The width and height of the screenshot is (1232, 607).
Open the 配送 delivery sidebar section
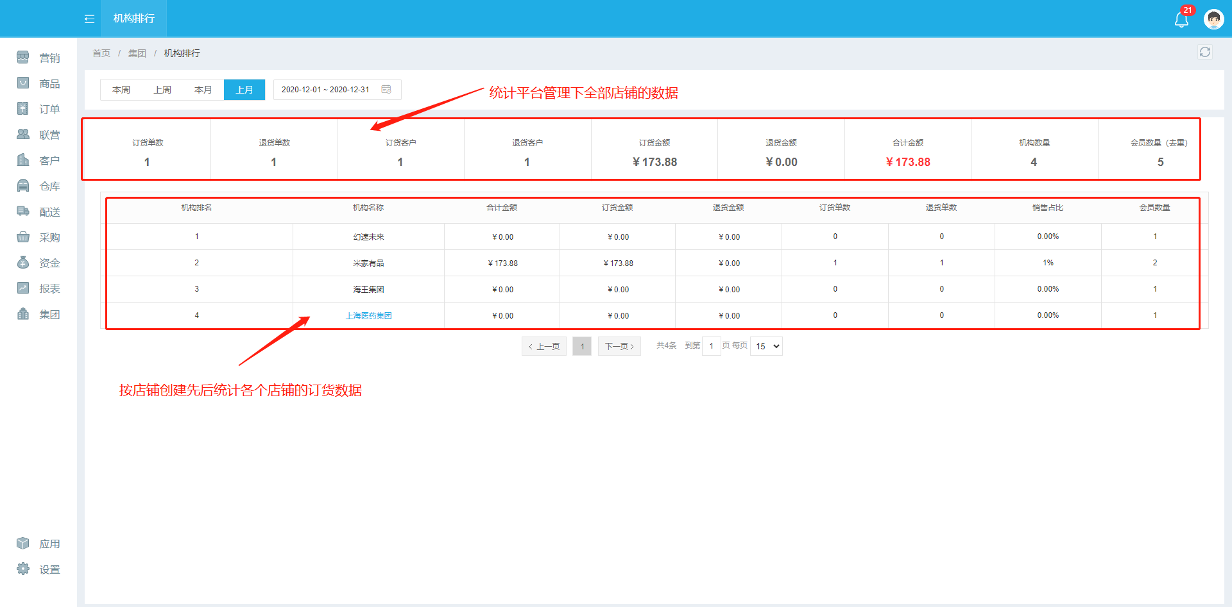[38, 212]
